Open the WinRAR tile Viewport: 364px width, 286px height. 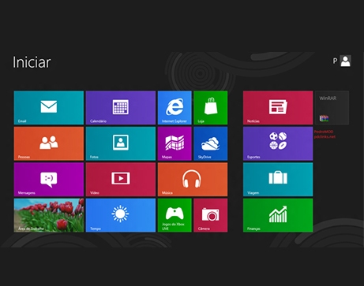(332, 108)
